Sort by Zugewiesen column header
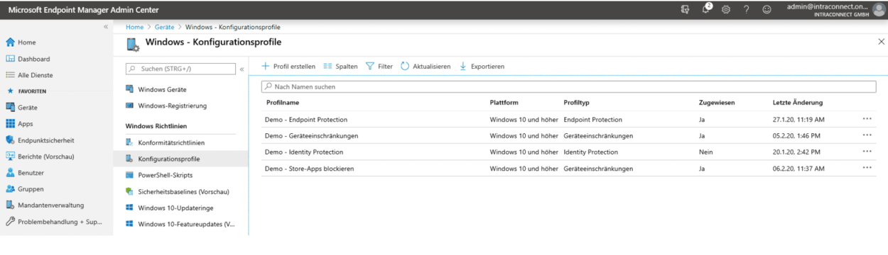Viewport: 888px width, 255px height. [717, 103]
